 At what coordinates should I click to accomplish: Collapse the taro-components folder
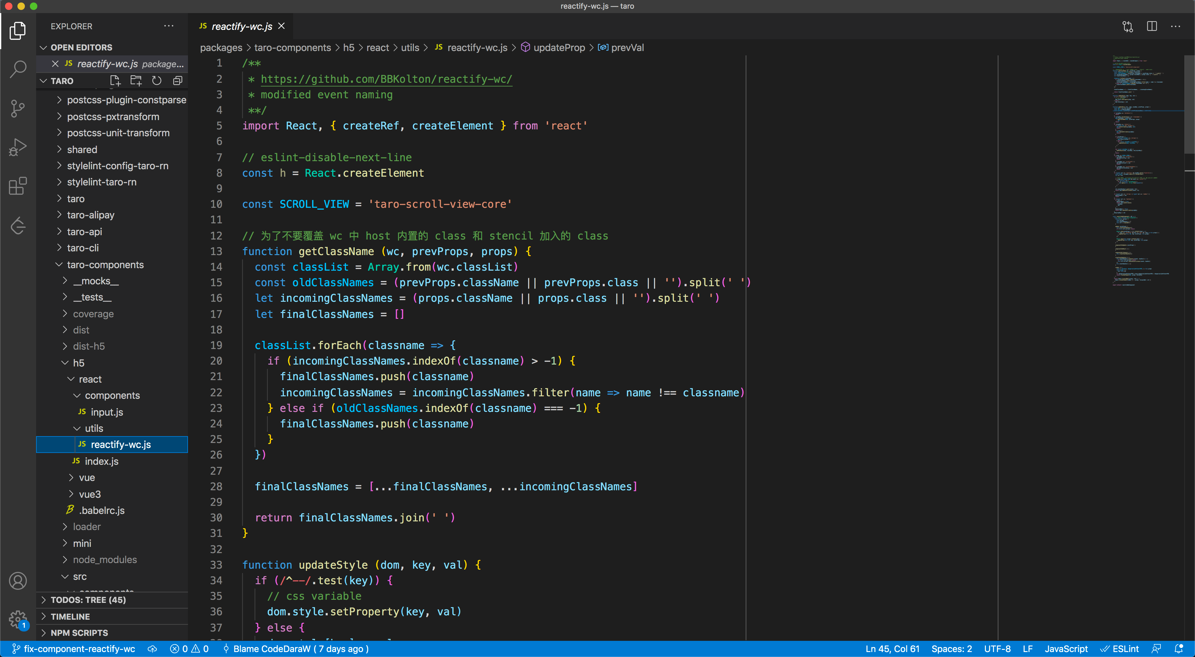(x=105, y=265)
